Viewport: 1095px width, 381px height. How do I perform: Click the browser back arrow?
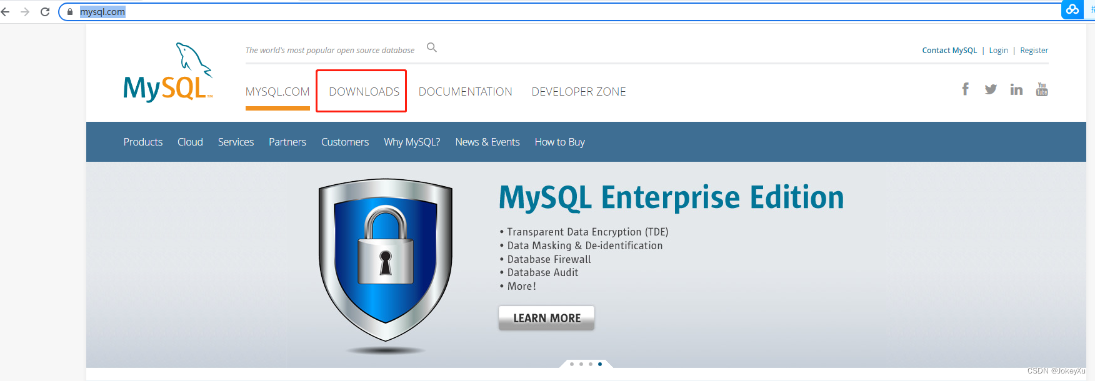(6, 12)
